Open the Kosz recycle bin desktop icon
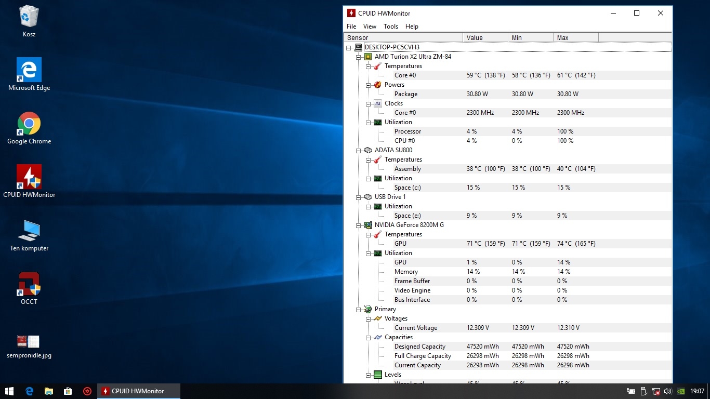710x399 pixels. click(x=29, y=21)
